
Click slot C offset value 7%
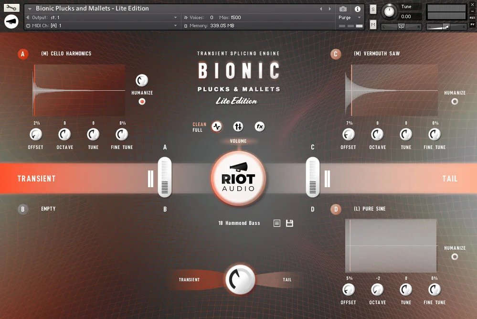(349, 123)
